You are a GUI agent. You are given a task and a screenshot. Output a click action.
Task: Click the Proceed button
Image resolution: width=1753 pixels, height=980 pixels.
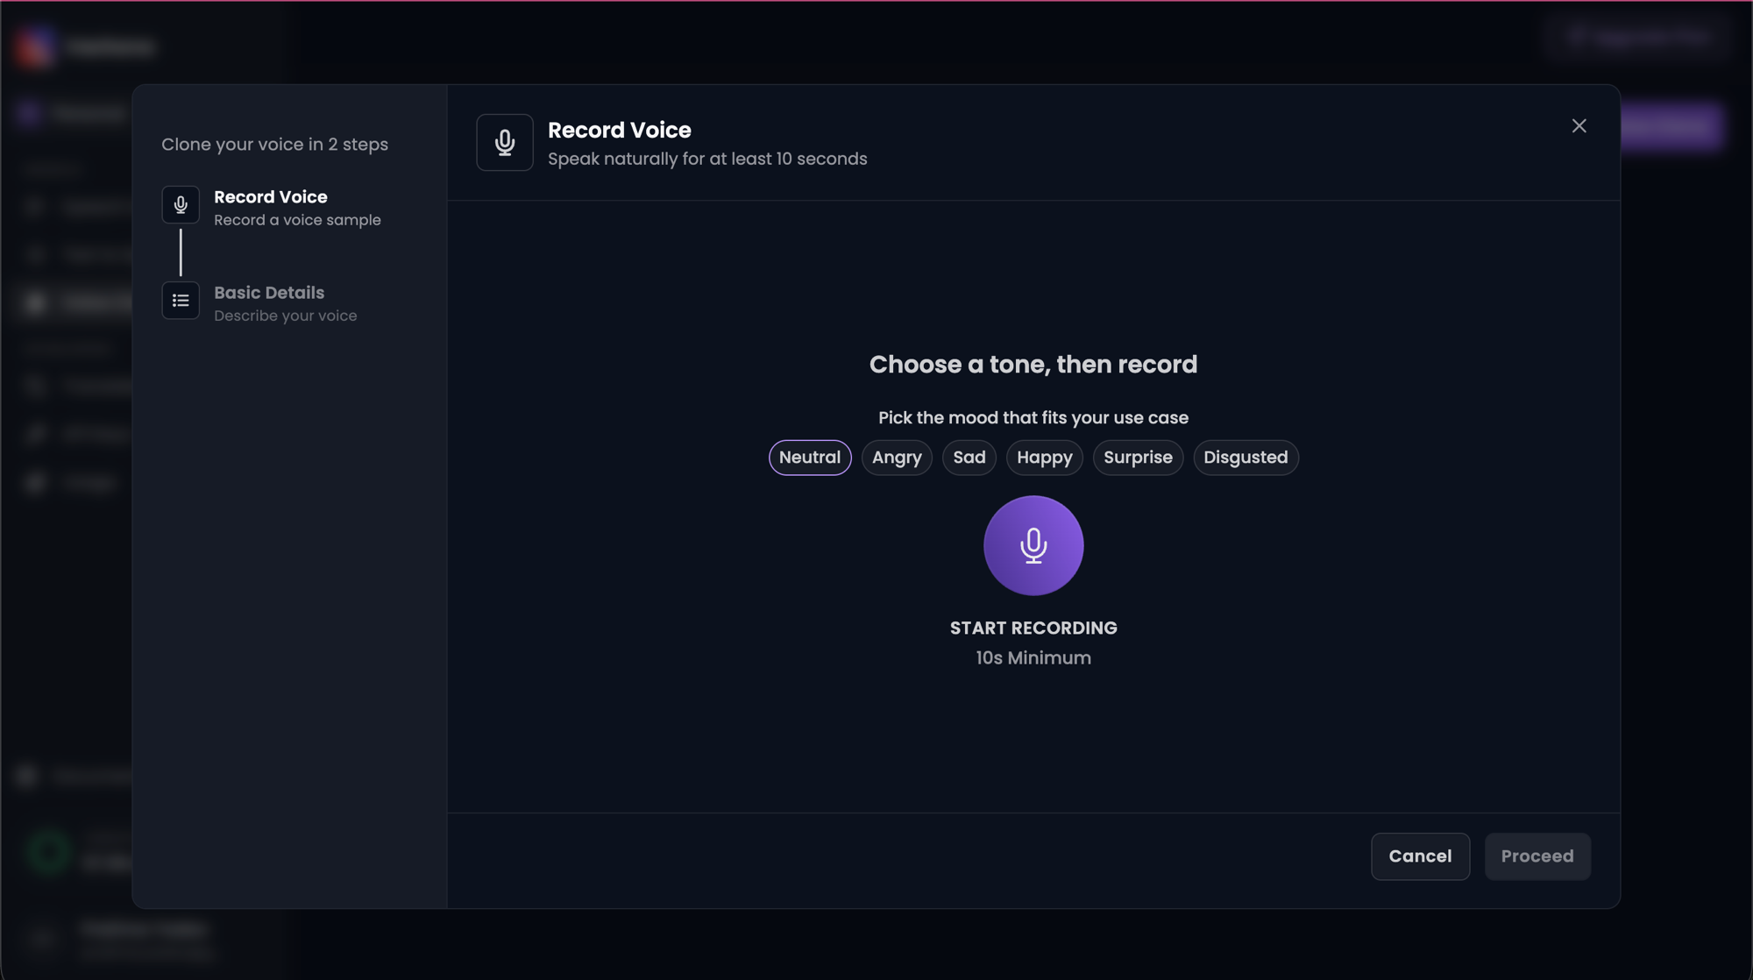[1537, 856]
